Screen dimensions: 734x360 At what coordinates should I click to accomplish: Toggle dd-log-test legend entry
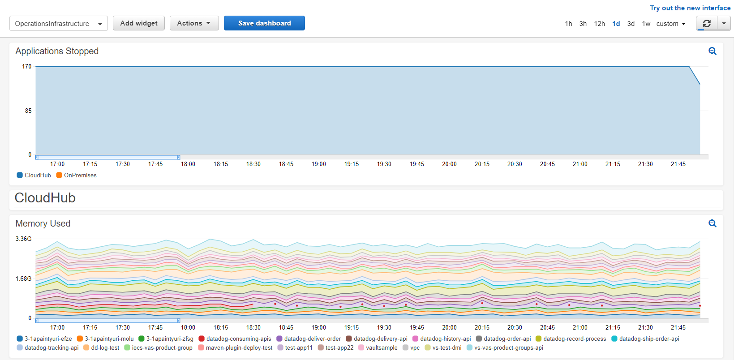(101, 347)
